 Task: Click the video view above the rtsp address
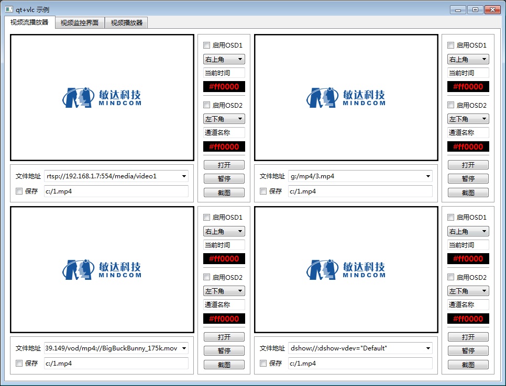(x=102, y=97)
